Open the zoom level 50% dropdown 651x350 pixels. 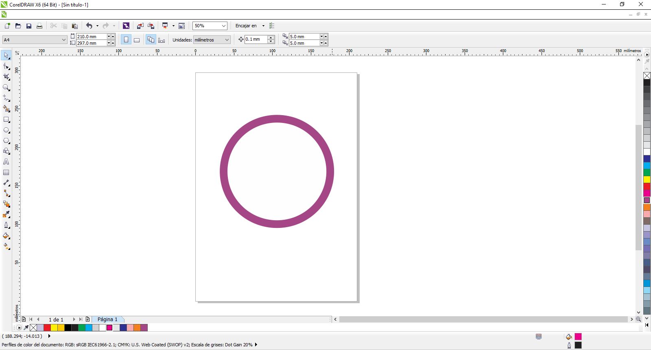tap(223, 26)
